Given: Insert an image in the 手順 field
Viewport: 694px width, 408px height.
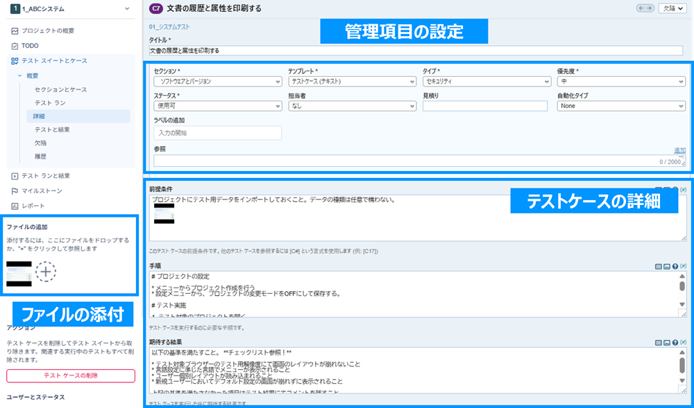Looking at the screenshot, I should pos(666,266).
